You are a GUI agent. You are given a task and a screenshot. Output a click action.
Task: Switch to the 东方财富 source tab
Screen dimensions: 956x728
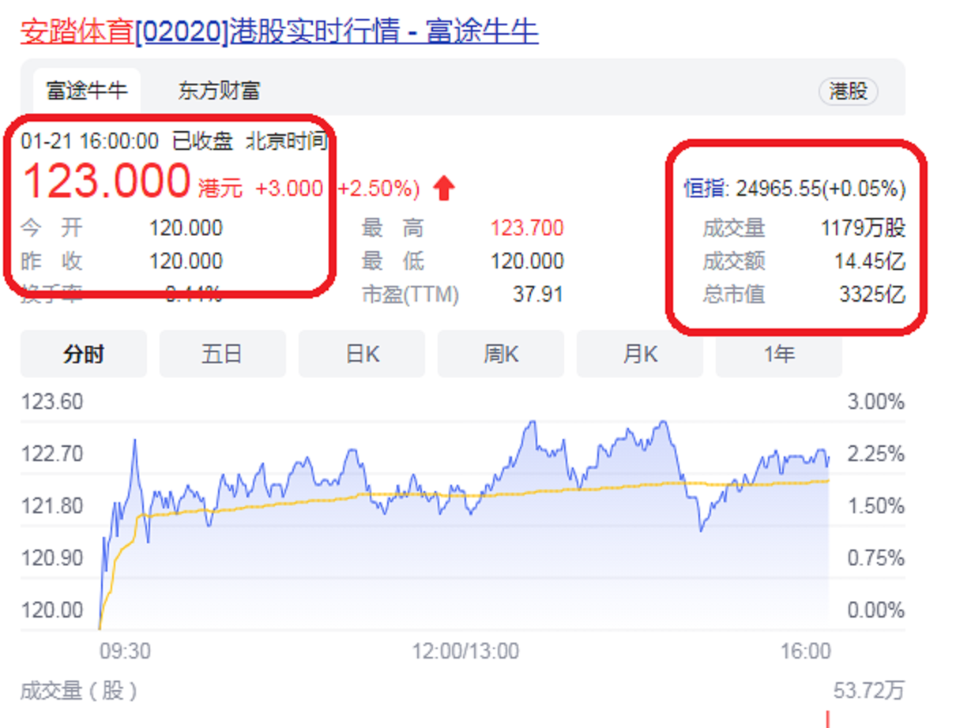click(x=219, y=91)
